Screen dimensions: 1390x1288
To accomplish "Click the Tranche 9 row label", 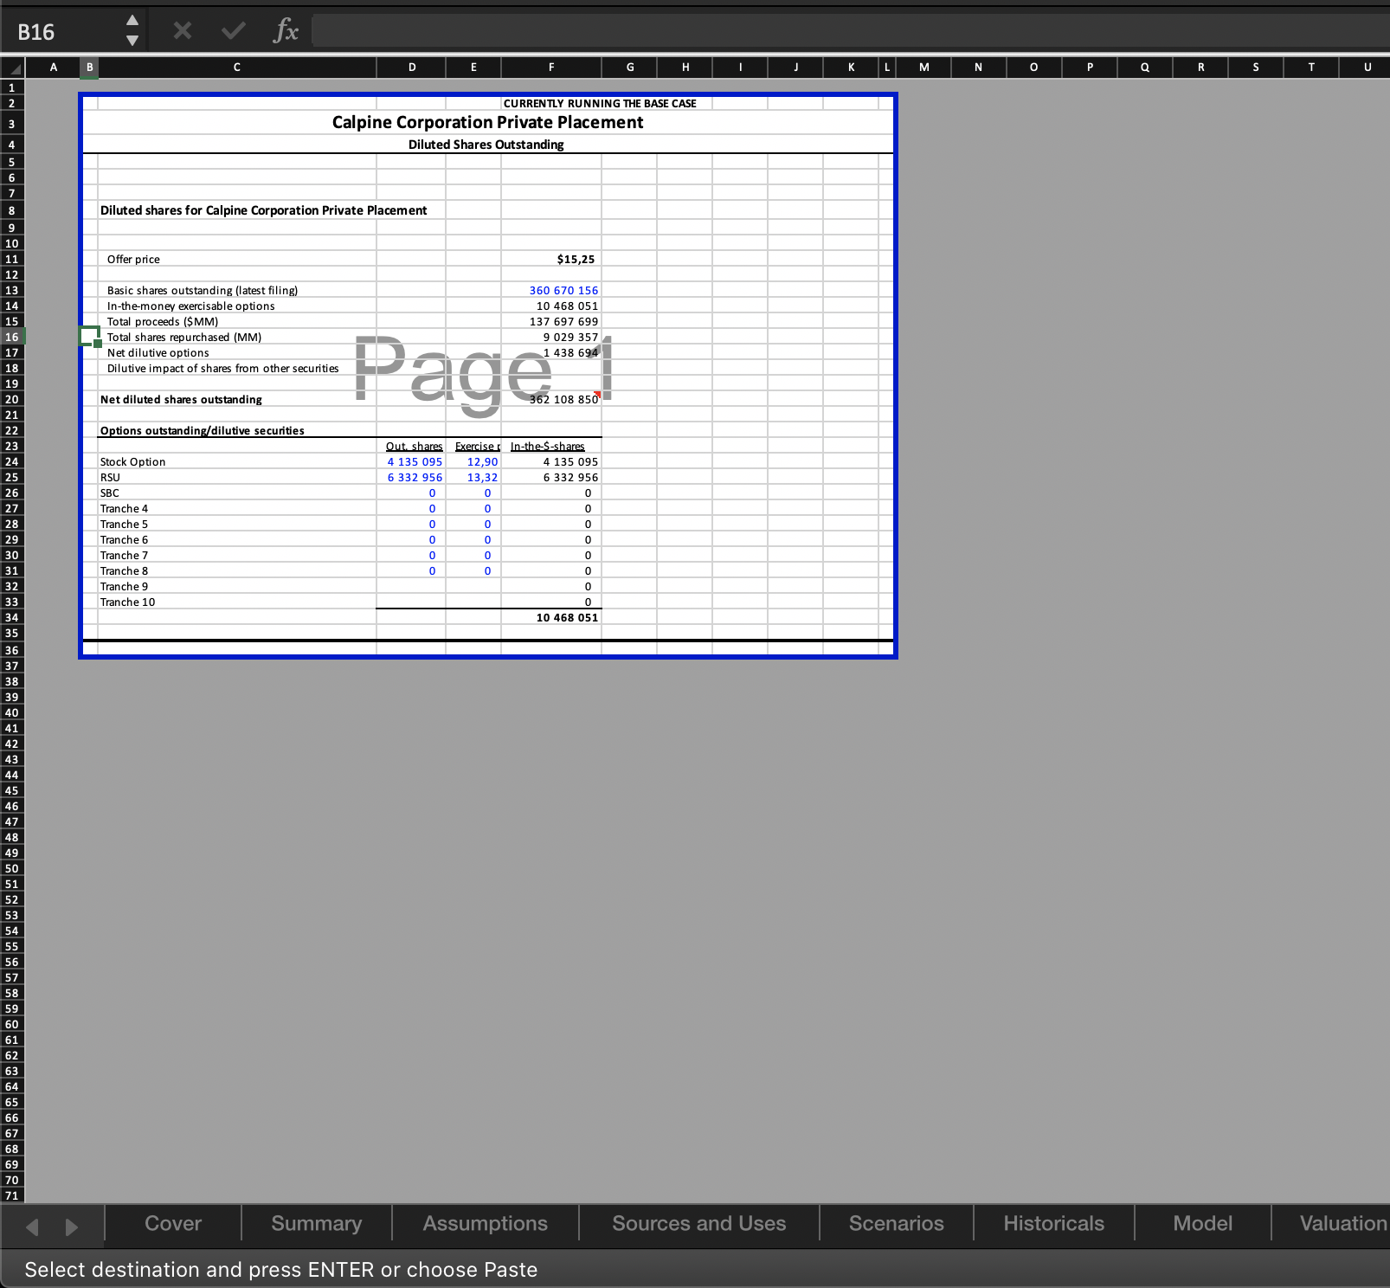I will tap(124, 586).
